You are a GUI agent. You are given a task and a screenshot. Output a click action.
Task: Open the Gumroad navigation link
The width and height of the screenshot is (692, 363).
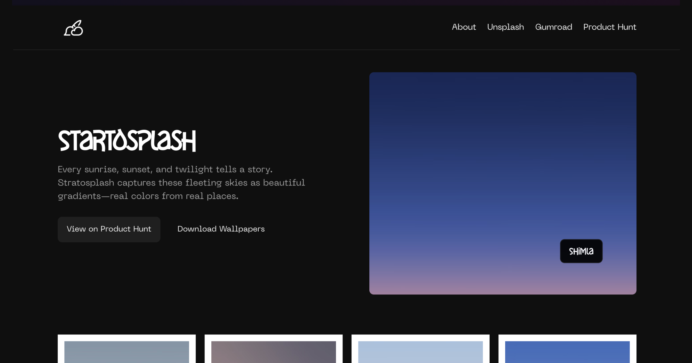(553, 27)
